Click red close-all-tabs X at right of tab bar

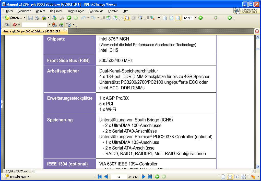coord(257,31)
